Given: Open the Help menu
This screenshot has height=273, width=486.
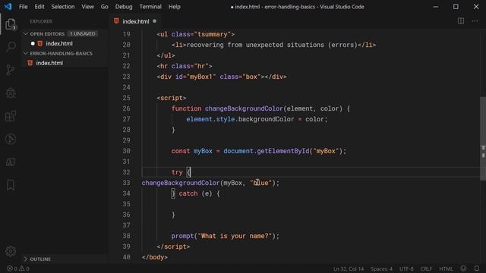Looking at the screenshot, I should click(175, 7).
